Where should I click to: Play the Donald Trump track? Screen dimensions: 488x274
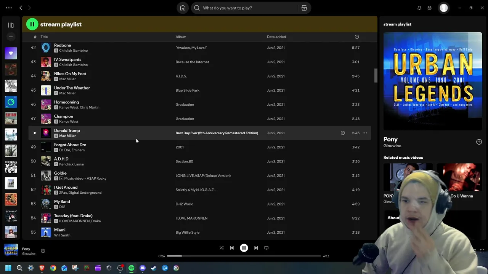point(35,133)
